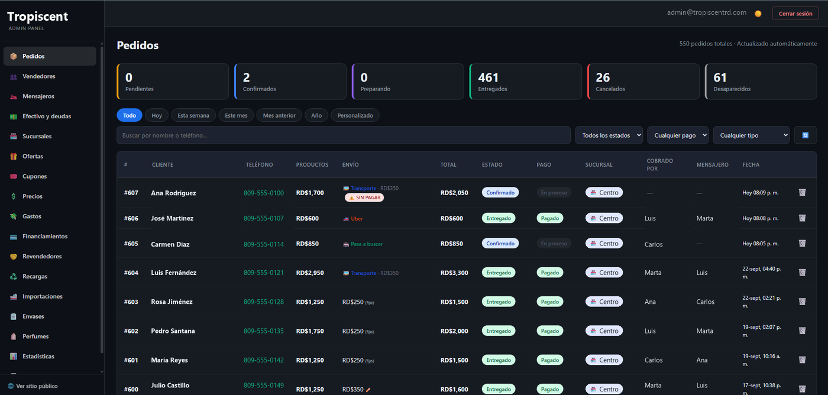
Task: Go to the Mensajeros section
Action: 50,96
